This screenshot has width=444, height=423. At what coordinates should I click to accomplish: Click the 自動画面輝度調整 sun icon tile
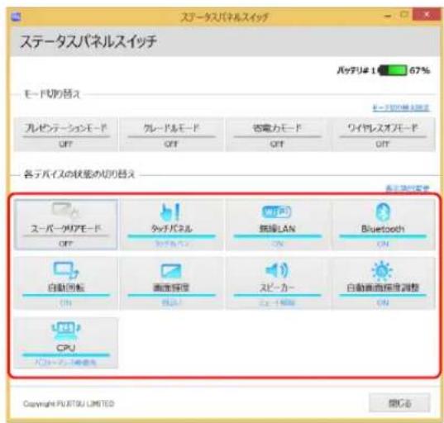pyautogui.click(x=383, y=283)
